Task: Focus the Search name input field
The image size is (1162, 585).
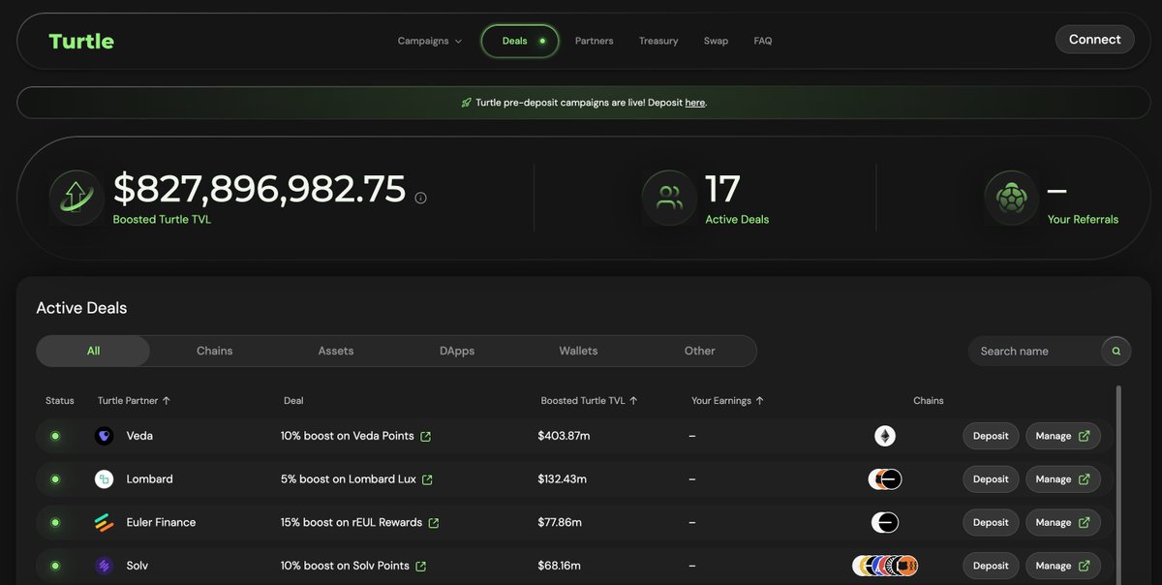Action: (x=1036, y=351)
